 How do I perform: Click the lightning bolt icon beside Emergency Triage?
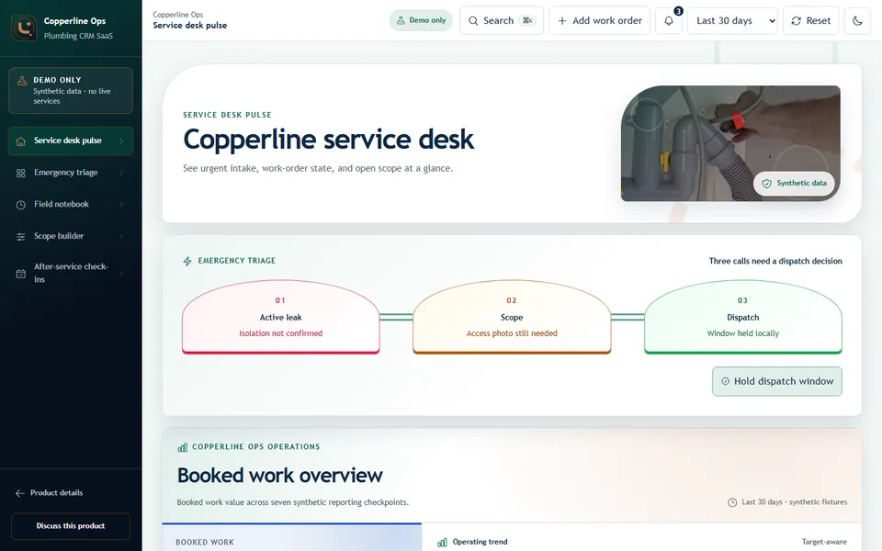coord(187,261)
